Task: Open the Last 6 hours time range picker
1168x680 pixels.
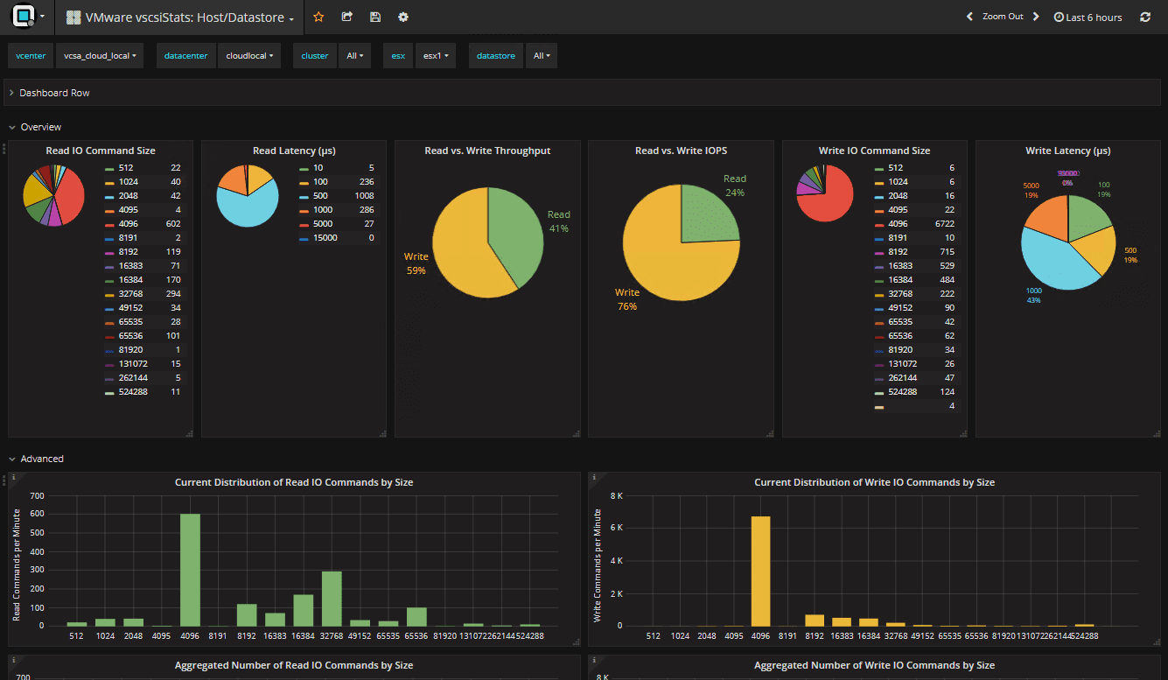Action: [1088, 17]
